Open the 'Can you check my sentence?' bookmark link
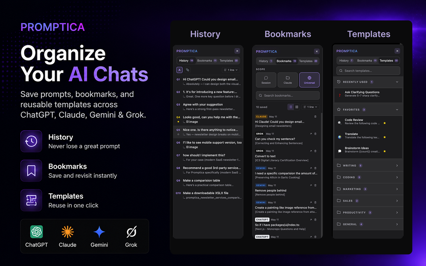 click(311, 134)
